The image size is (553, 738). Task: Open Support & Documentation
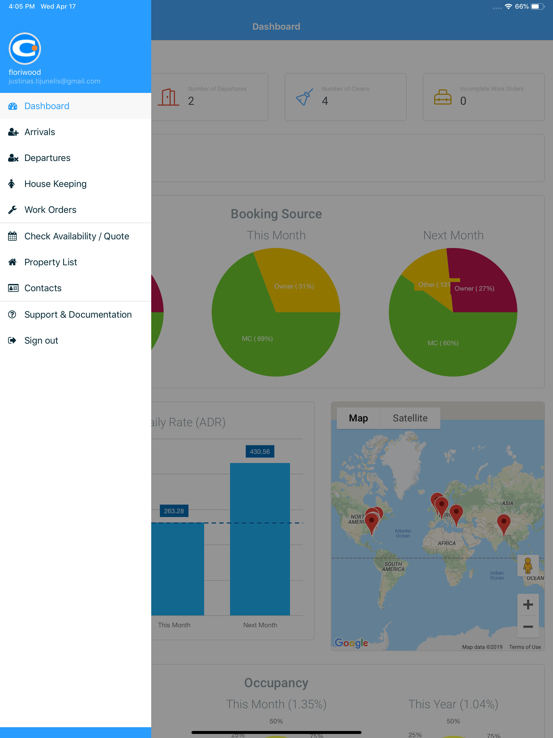[75, 314]
